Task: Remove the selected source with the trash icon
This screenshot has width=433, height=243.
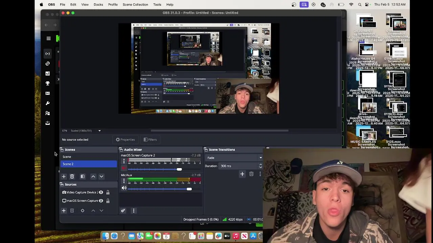Action: pyautogui.click(x=72, y=210)
